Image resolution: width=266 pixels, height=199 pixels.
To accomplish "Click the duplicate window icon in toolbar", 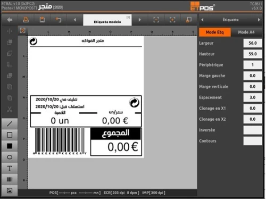I will [x=189, y=20].
